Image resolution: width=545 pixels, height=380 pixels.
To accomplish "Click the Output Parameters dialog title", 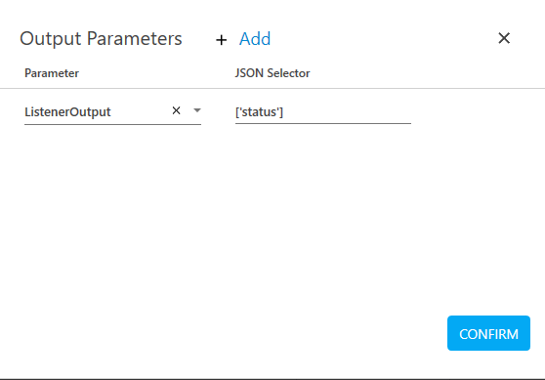I will pos(101,39).
